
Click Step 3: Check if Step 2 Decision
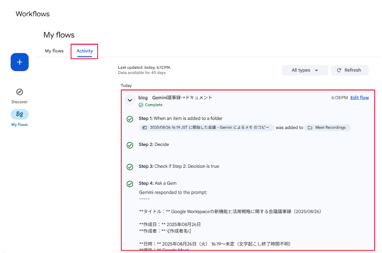pos(179,166)
